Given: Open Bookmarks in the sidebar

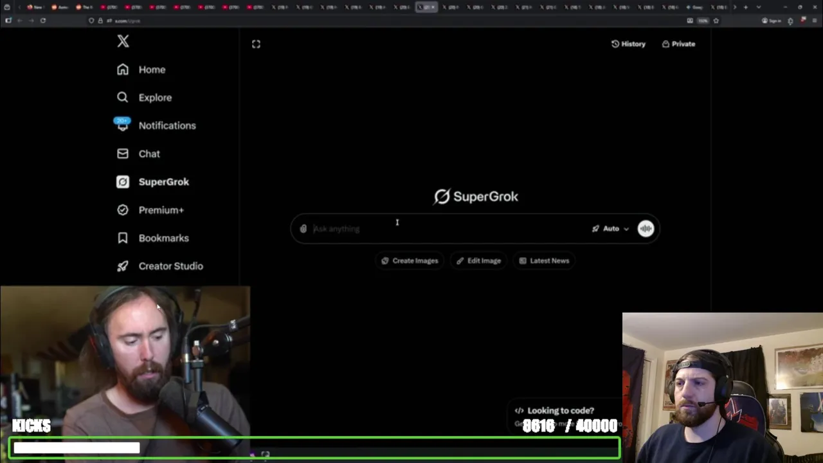Looking at the screenshot, I should coord(152,238).
